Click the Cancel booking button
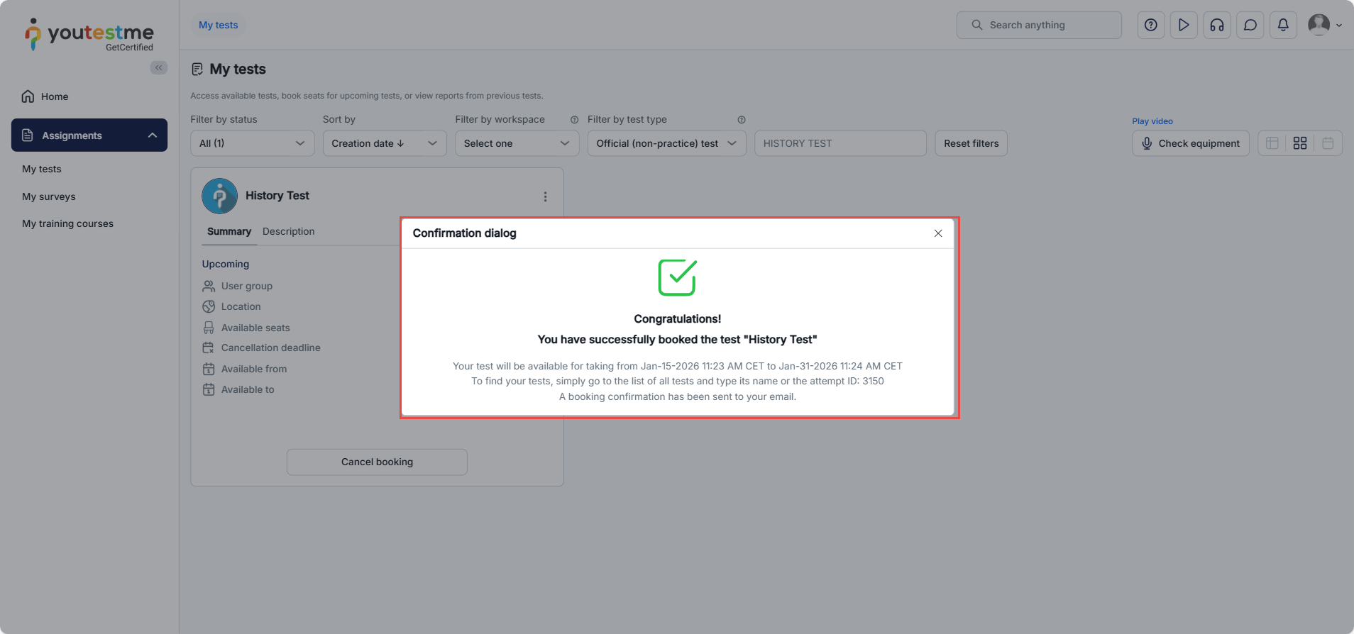 click(x=377, y=462)
